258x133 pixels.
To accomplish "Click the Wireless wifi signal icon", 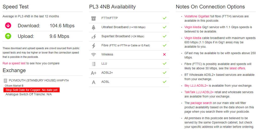I will tap(93, 55).
